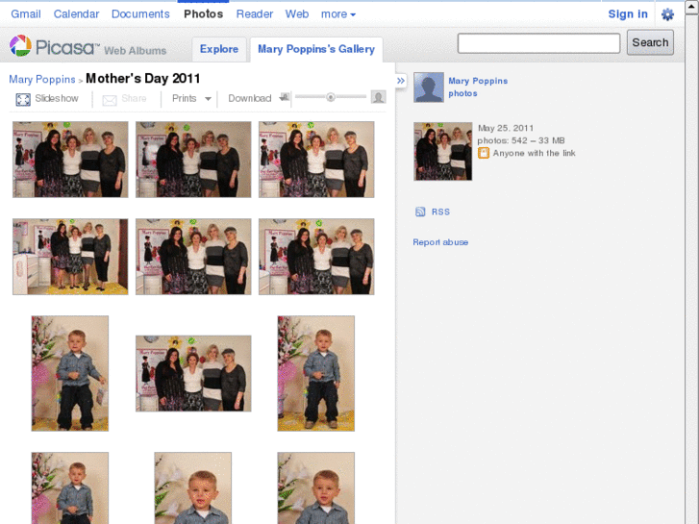Open the RSS text link

(x=440, y=212)
